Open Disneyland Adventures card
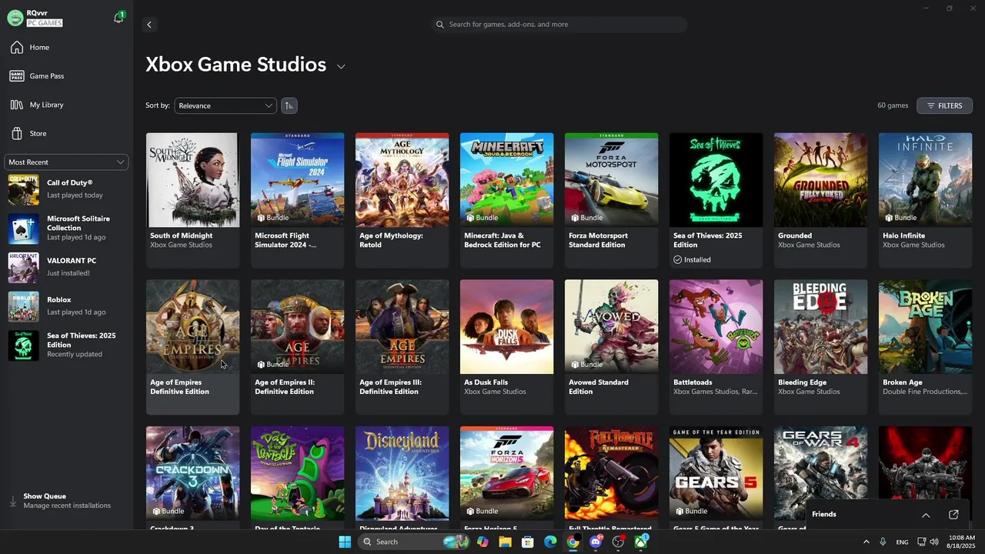985x554 pixels. (x=402, y=478)
